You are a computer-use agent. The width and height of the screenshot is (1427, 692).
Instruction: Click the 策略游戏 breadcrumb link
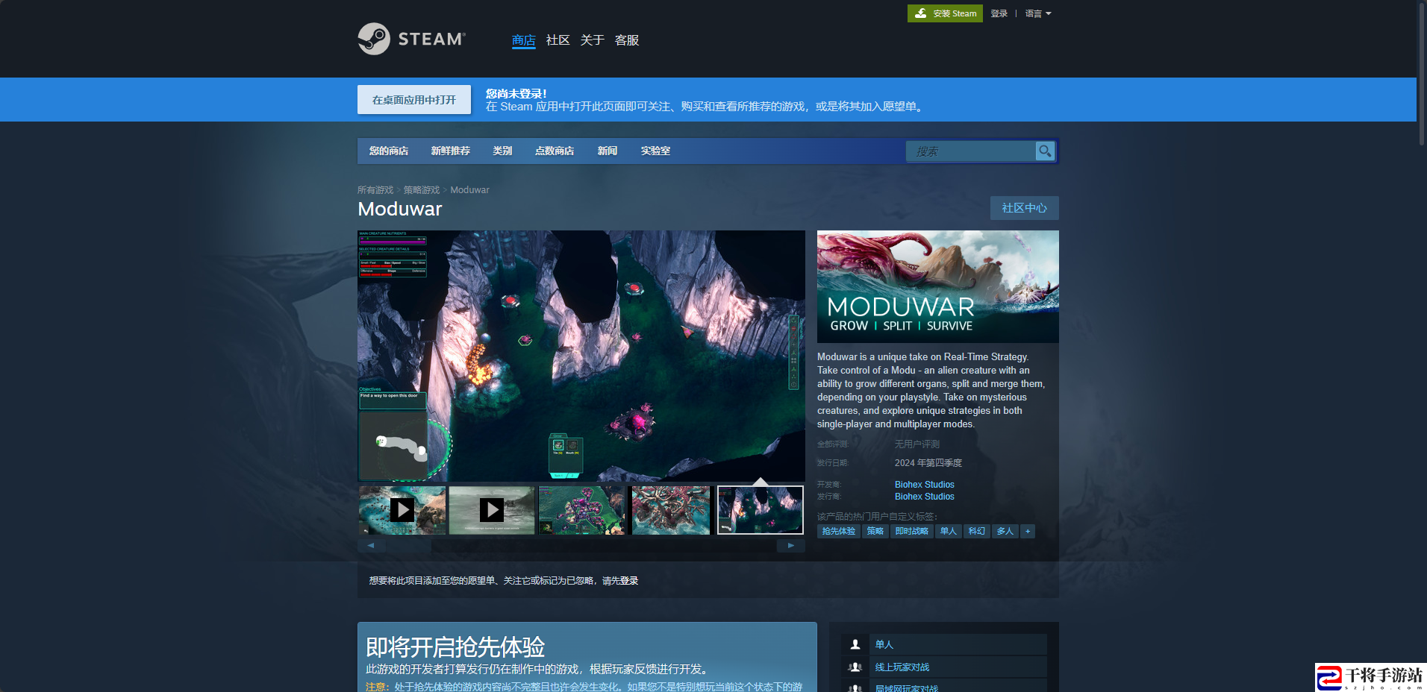tap(422, 190)
